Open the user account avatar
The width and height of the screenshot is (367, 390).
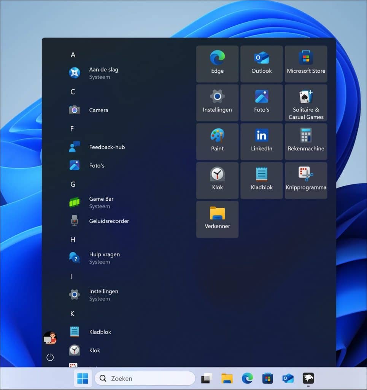pos(50,338)
